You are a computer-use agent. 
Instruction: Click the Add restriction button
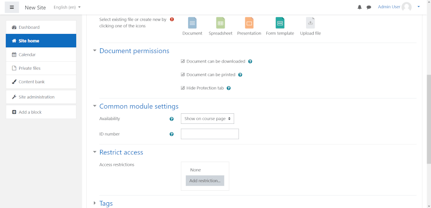pyautogui.click(x=205, y=181)
